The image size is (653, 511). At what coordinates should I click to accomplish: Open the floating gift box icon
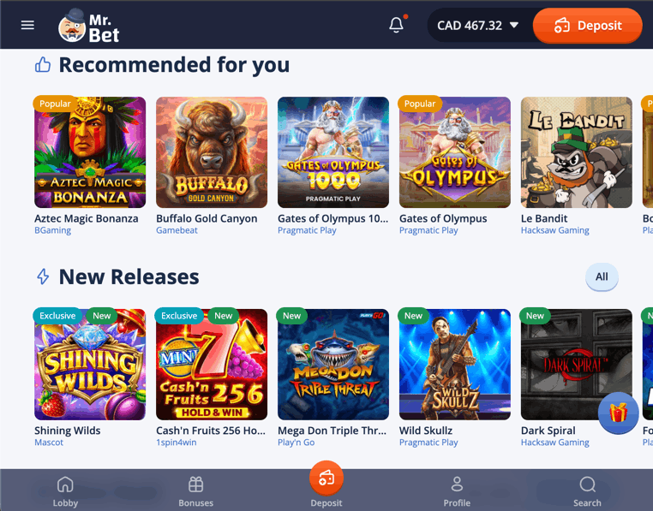(x=619, y=413)
